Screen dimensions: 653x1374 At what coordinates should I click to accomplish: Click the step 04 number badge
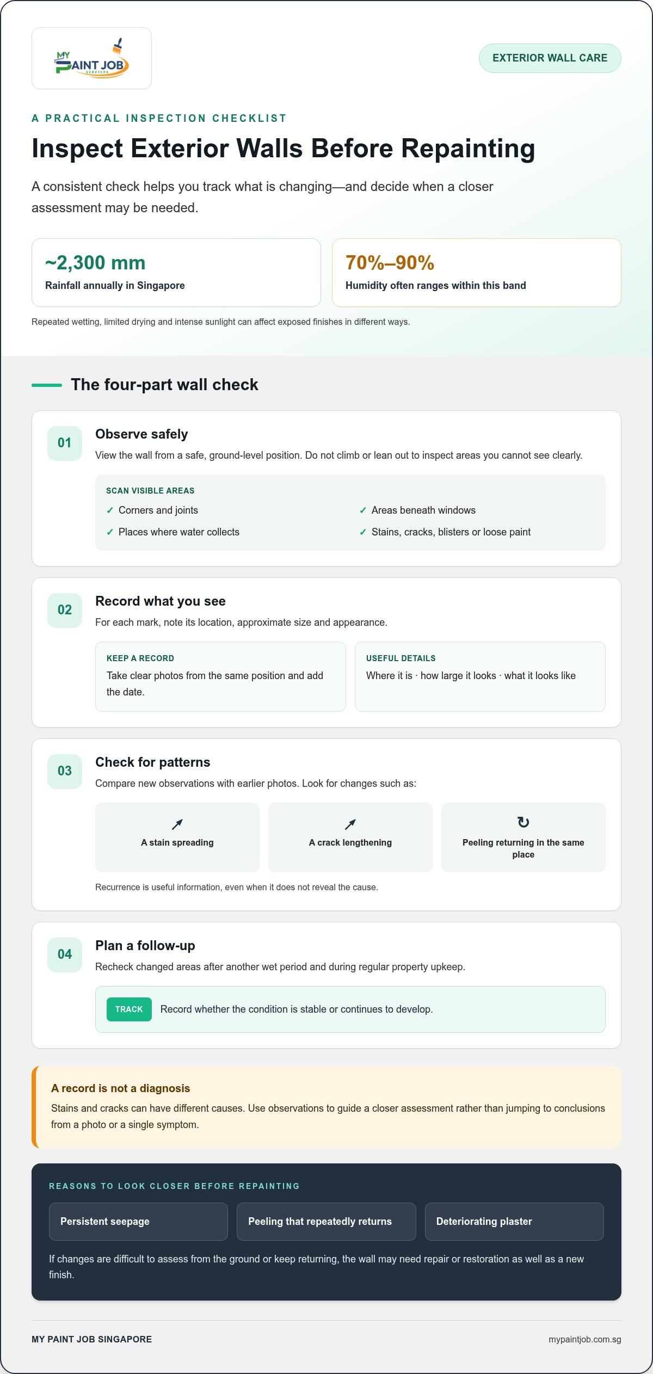(x=65, y=954)
